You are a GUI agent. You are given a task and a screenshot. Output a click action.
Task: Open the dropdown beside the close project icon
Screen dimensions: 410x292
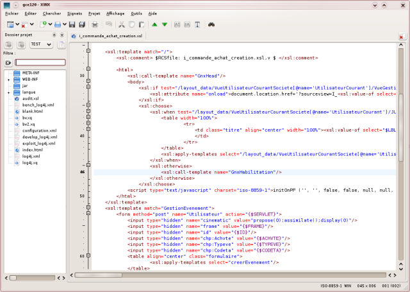coord(31,24)
